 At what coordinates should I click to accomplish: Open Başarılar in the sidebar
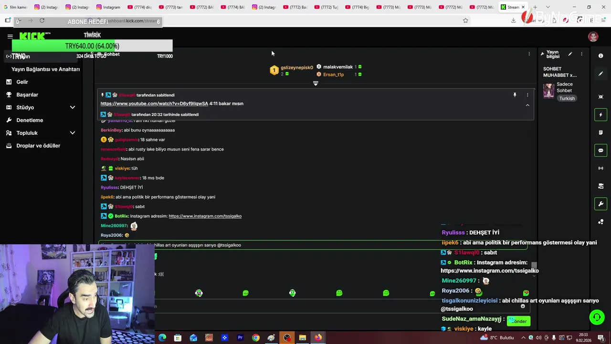click(x=27, y=95)
